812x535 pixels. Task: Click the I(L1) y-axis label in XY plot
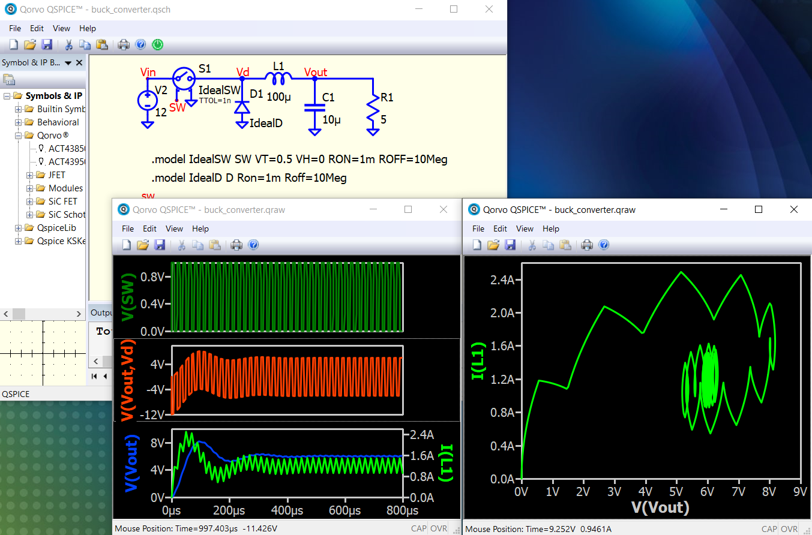point(478,361)
